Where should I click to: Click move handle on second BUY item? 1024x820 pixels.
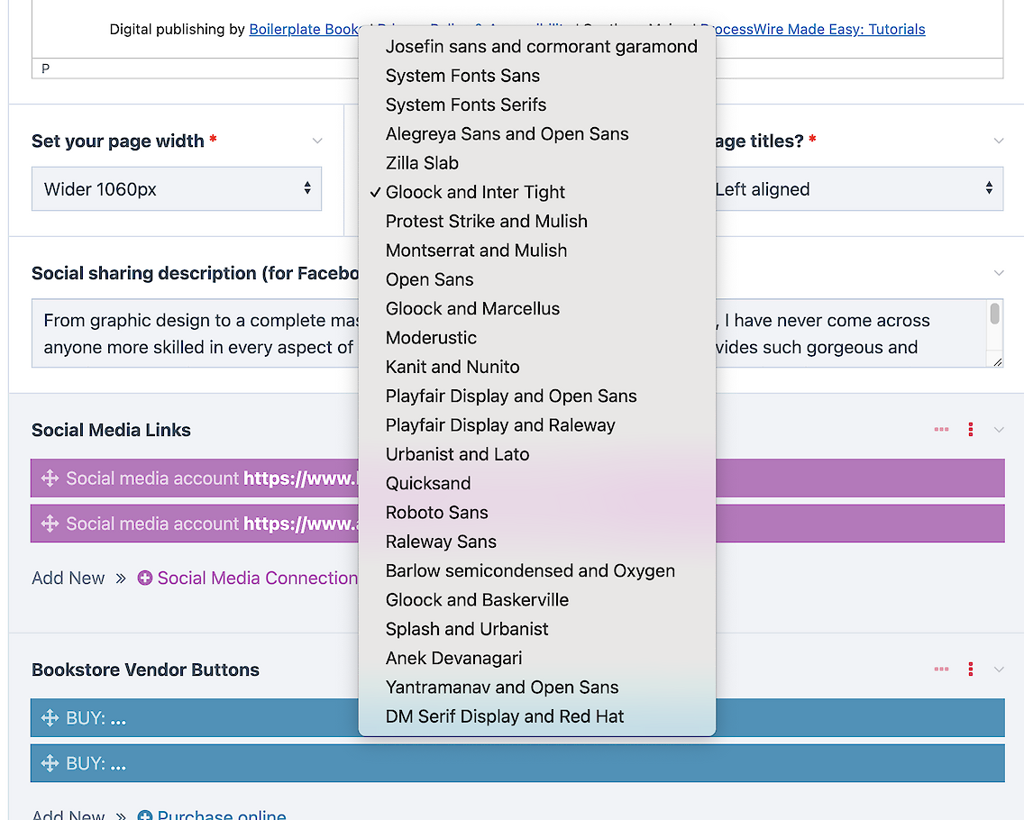[x=50, y=763]
